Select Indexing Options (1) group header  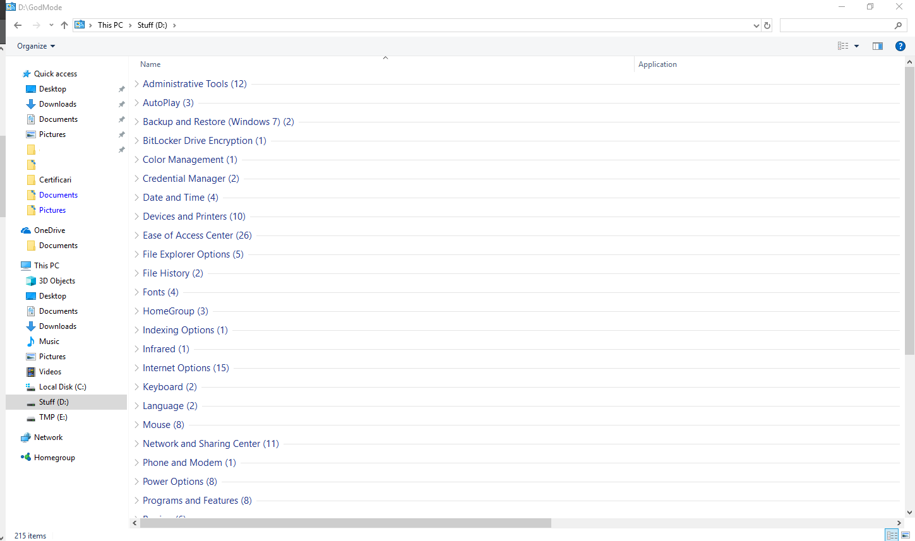[185, 330]
